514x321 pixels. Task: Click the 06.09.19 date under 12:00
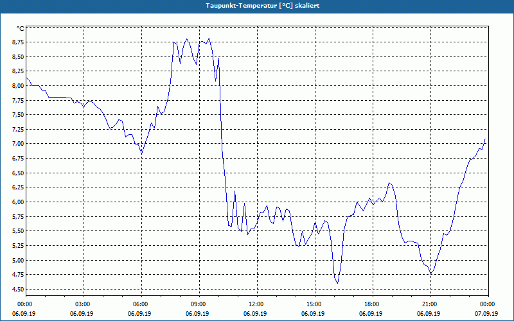coord(255,313)
